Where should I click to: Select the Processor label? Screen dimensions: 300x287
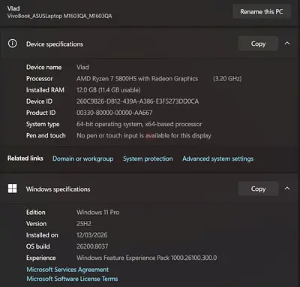coord(40,79)
